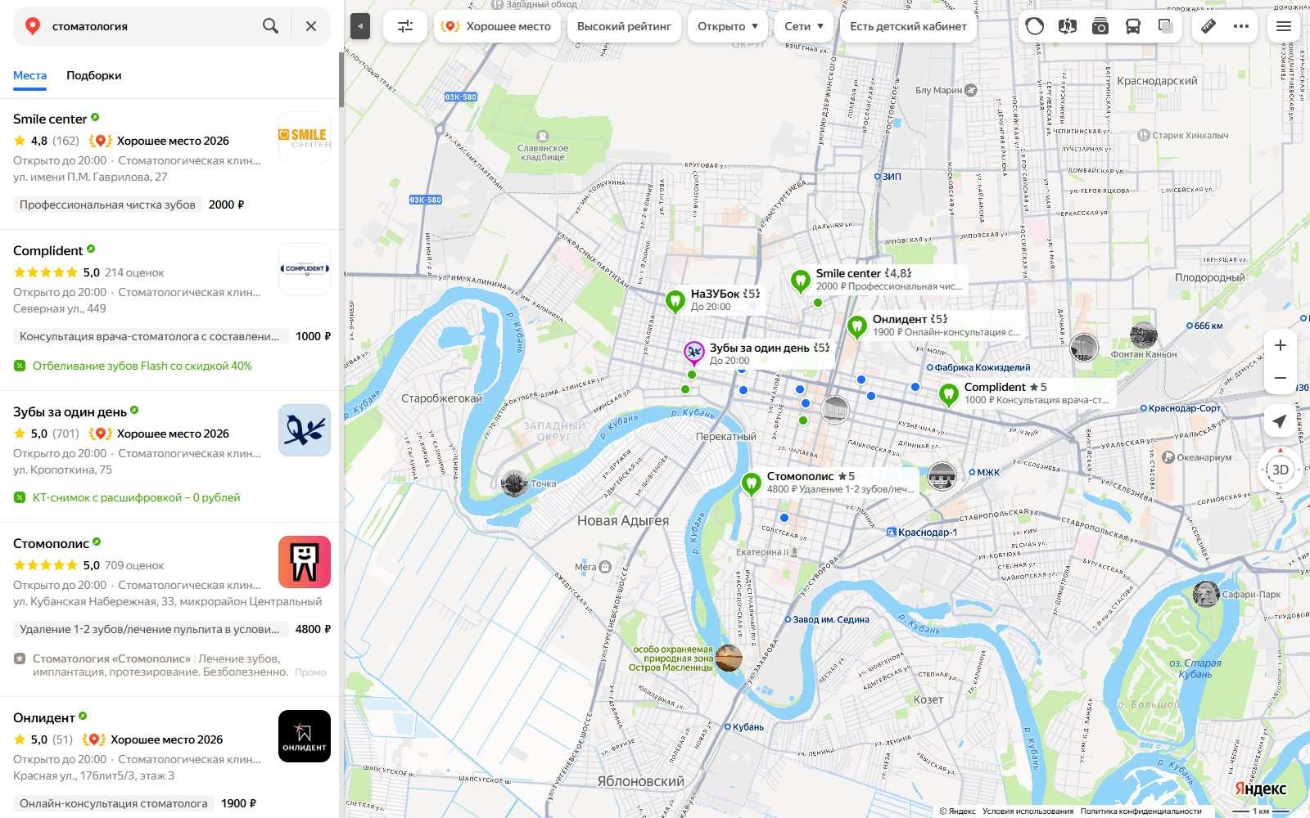Click the Сафари-Парк photo marker
Viewport: 1310px width, 818px height.
point(1206,594)
